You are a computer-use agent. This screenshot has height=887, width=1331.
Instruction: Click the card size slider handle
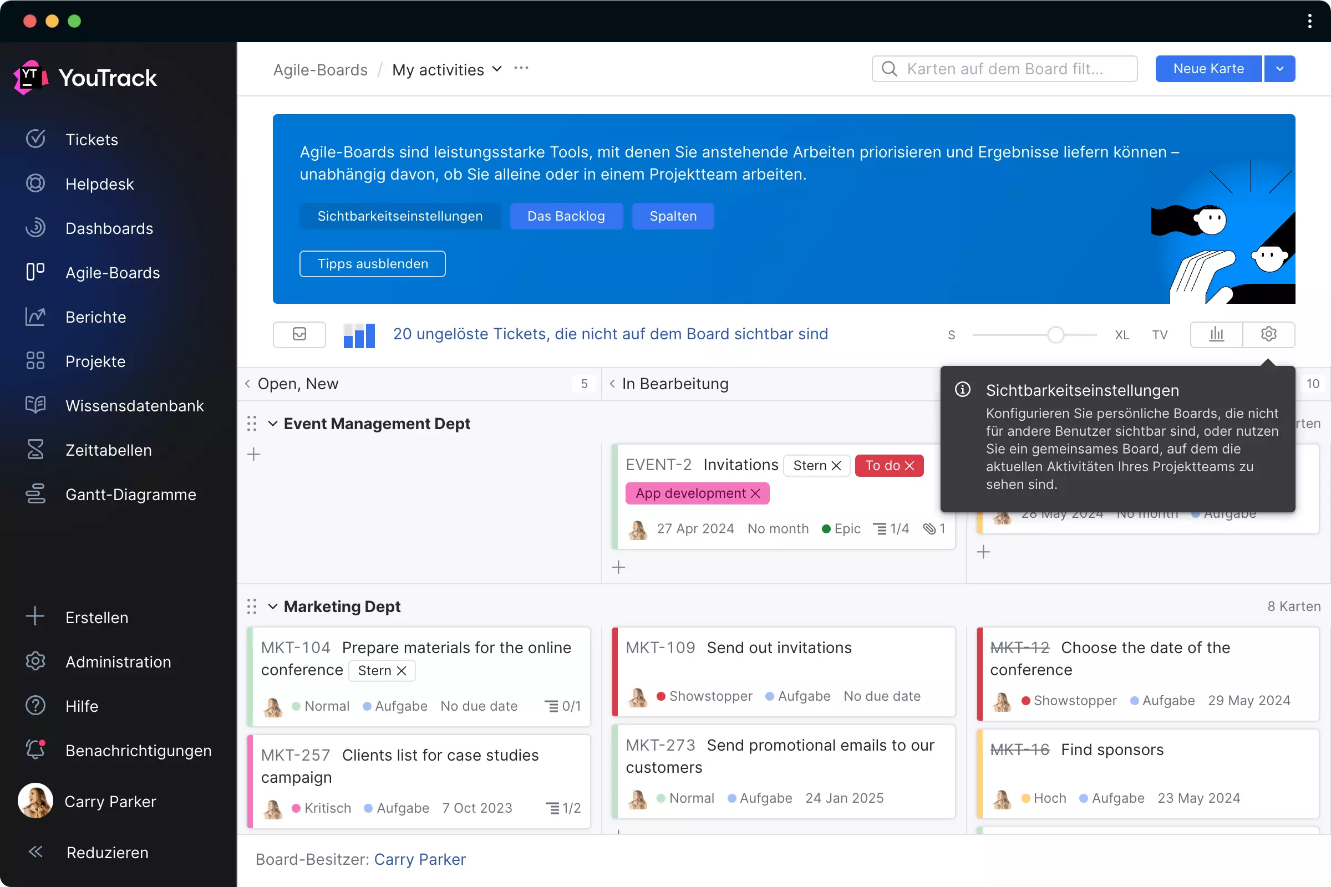coord(1055,335)
